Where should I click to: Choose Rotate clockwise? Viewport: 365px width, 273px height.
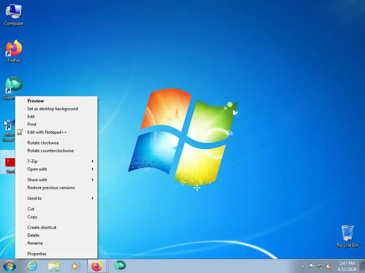click(56, 143)
